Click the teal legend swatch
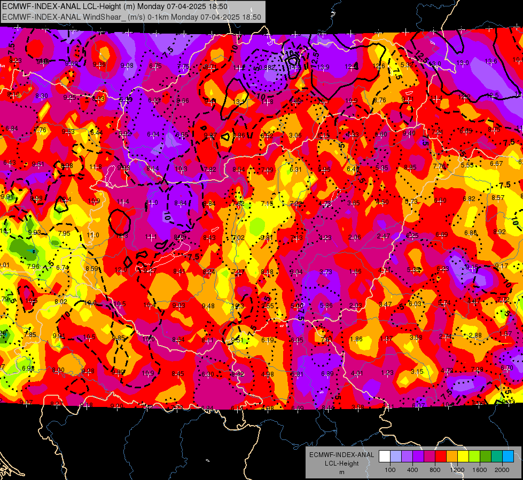 pyautogui.click(x=496, y=457)
